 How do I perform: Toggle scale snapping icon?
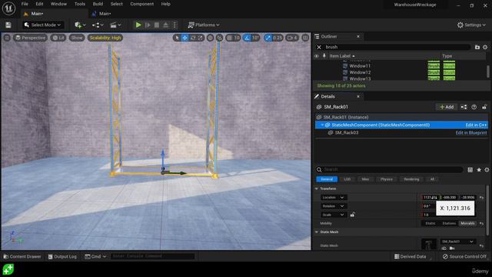click(x=268, y=38)
